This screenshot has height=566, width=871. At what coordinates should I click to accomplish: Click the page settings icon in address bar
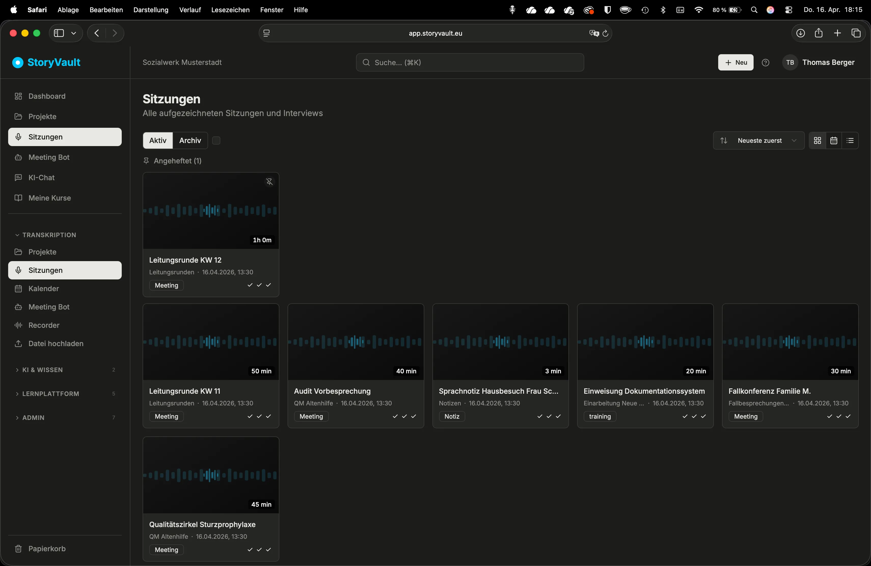click(x=266, y=33)
